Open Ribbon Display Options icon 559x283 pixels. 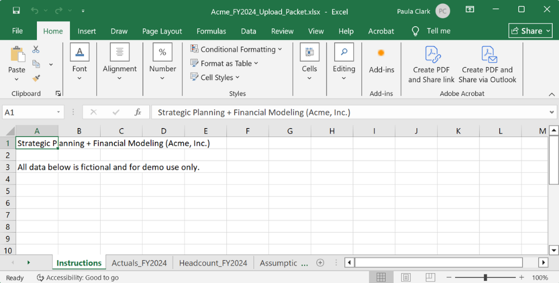[x=470, y=10]
